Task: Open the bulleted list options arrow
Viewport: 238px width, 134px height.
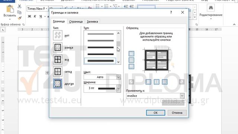Action: (102, 6)
